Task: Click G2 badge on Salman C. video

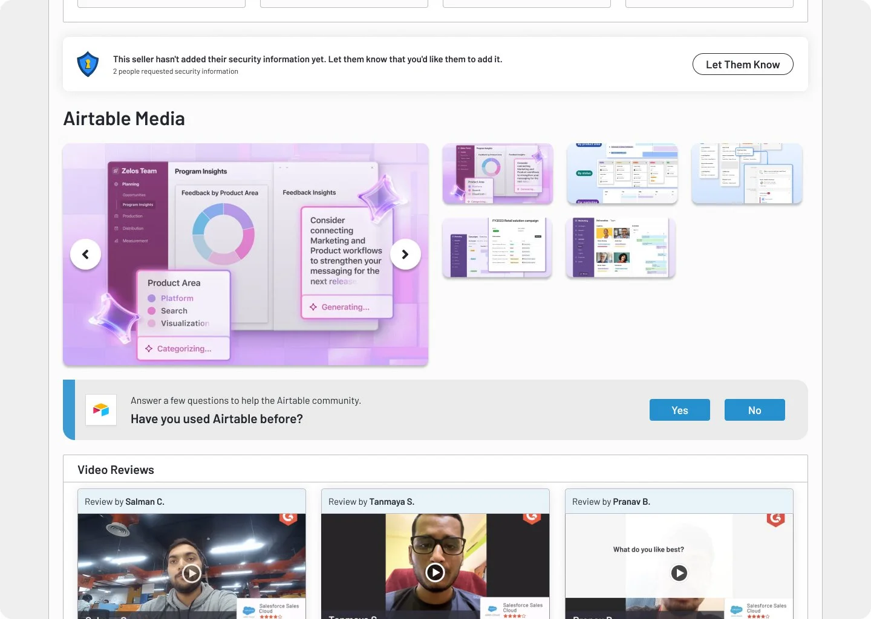Action: tap(288, 519)
